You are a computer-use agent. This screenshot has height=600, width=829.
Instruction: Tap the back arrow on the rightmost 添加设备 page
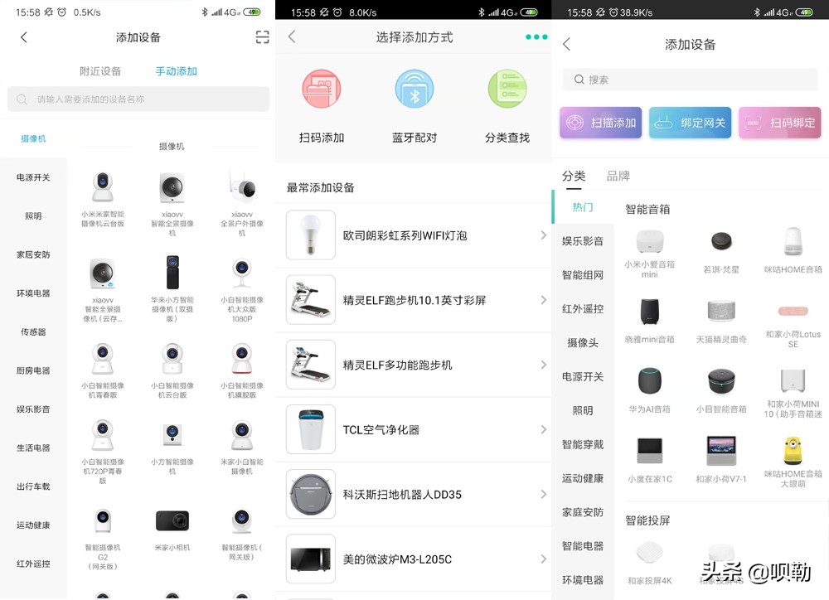[x=567, y=44]
